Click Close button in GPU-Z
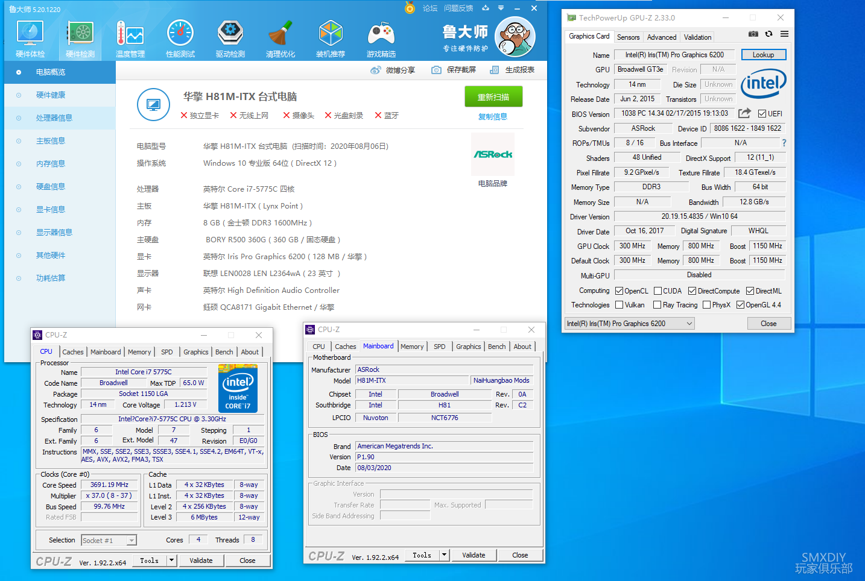This screenshot has width=865, height=581. pyautogui.click(x=768, y=324)
